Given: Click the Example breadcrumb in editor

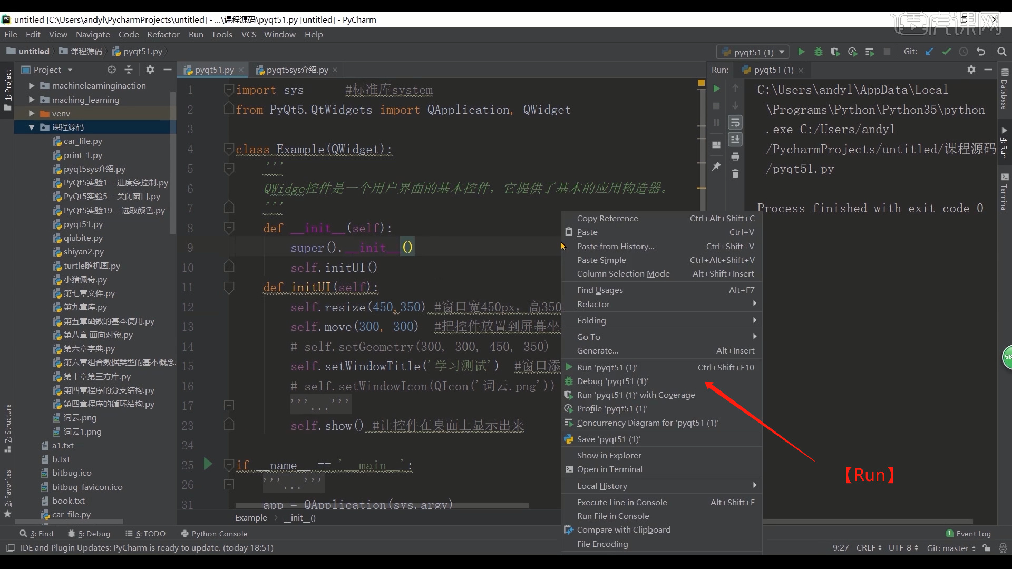Looking at the screenshot, I should [251, 517].
